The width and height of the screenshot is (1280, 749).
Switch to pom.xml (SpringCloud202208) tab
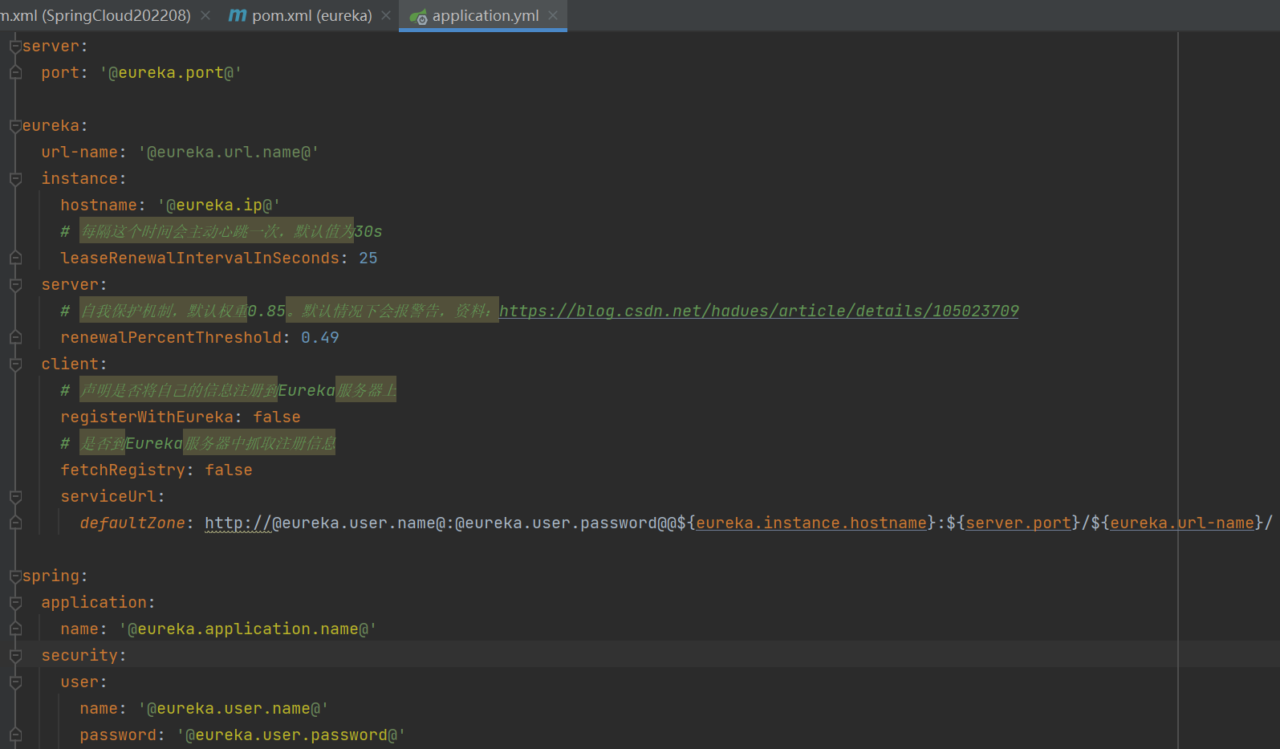coord(95,15)
